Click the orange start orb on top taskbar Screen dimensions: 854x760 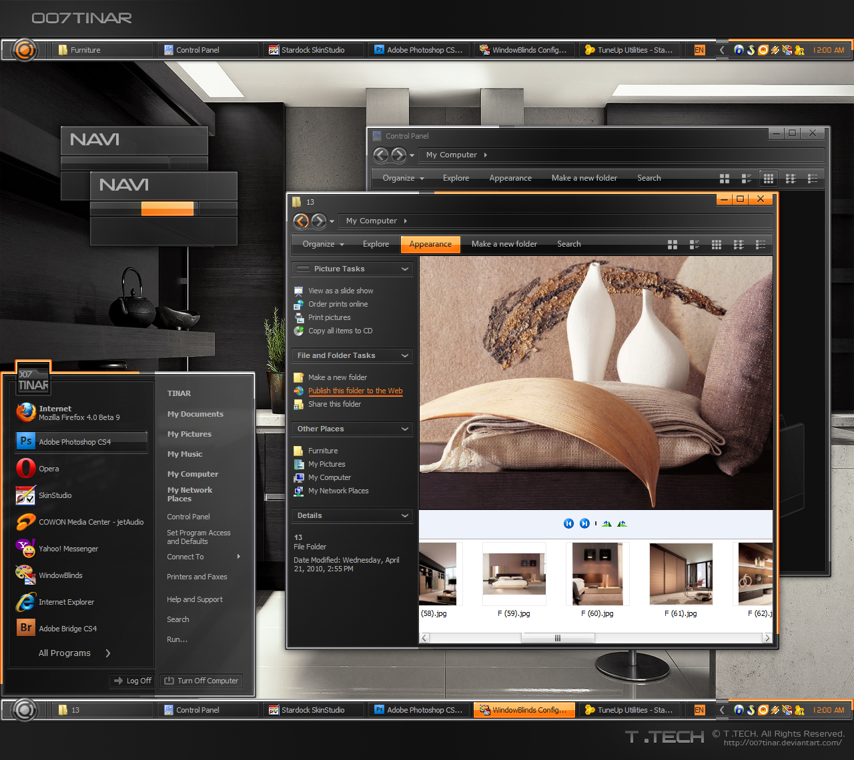coord(24,50)
